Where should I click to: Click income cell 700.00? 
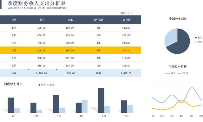42,43
